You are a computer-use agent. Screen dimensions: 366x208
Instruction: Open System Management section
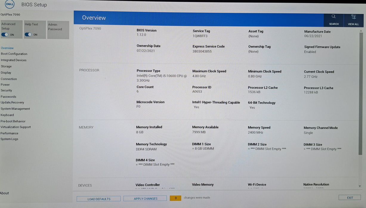point(15,109)
